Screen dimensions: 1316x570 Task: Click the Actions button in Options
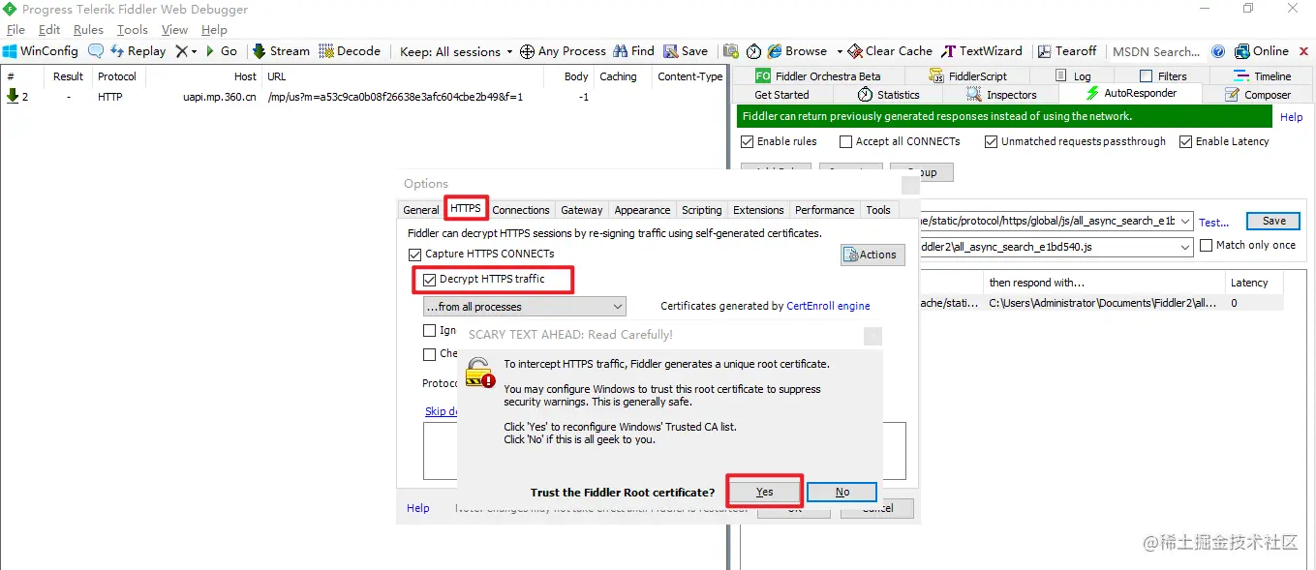[x=872, y=255]
